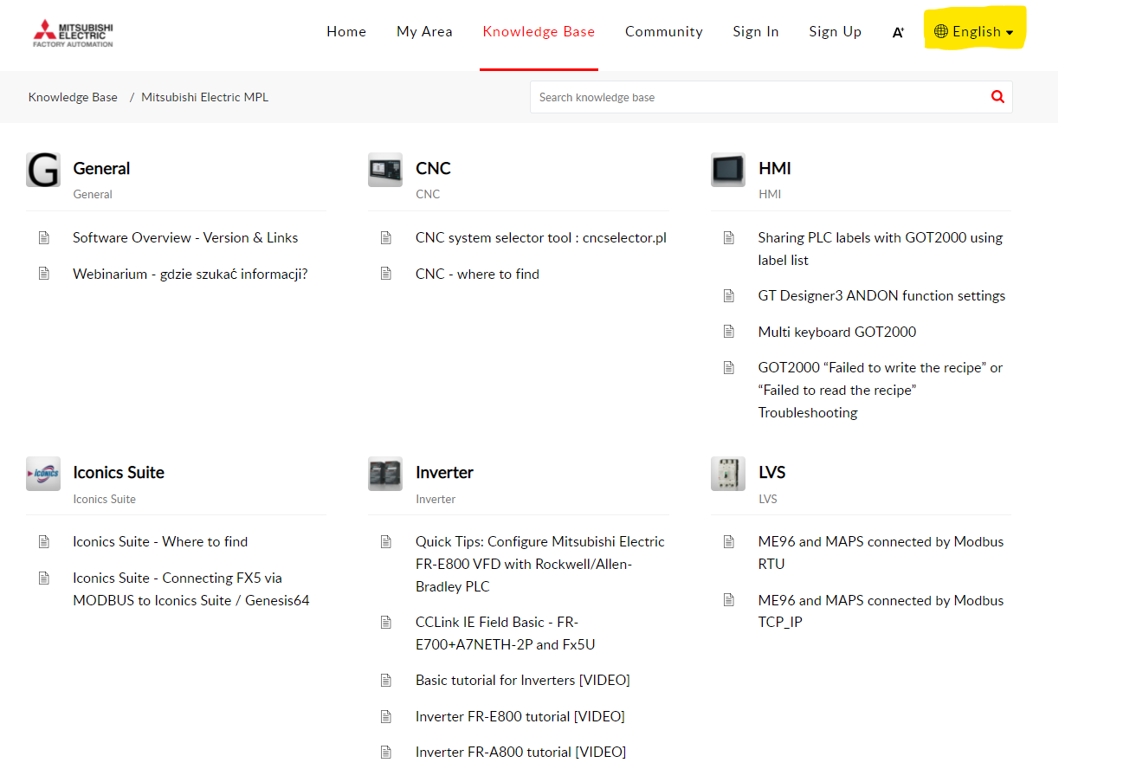Screen dimensions: 1136x769
Task: Open the English language dropdown
Action: [974, 32]
